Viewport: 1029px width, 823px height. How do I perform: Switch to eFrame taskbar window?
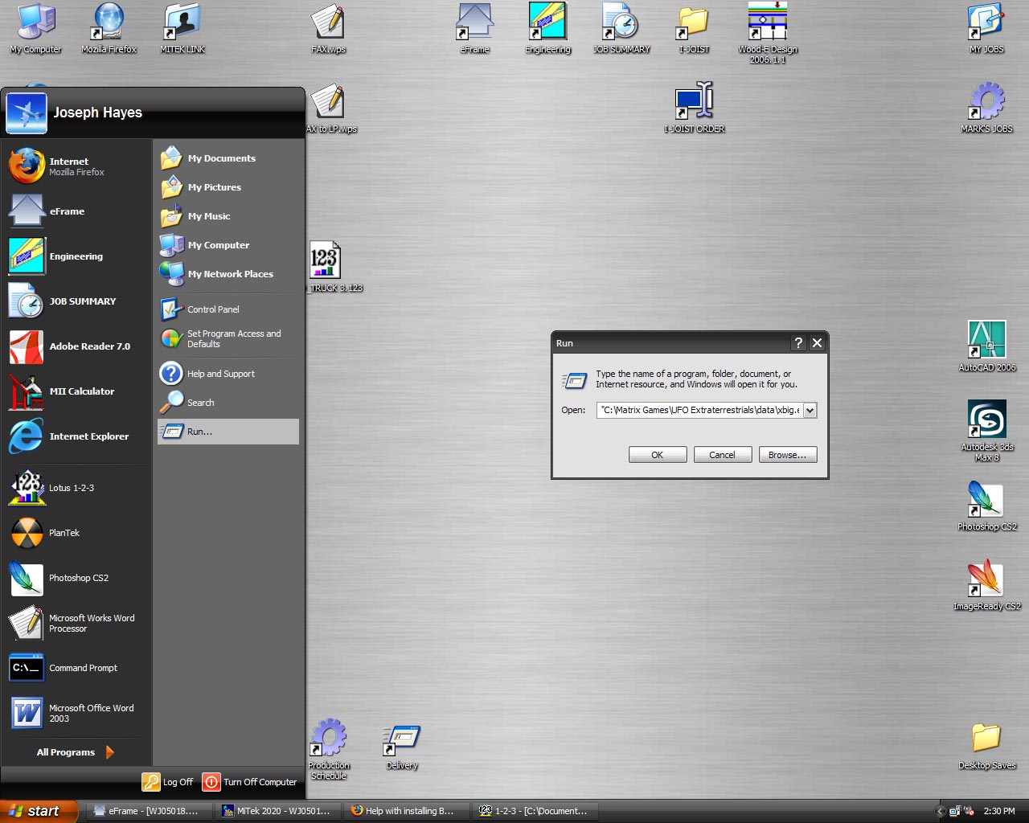tap(148, 811)
